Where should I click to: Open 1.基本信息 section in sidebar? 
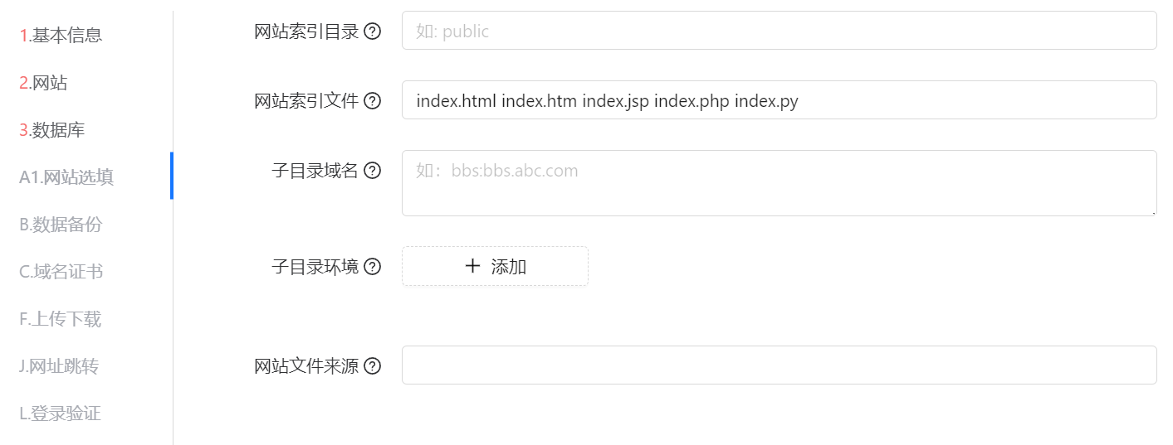pos(61,36)
